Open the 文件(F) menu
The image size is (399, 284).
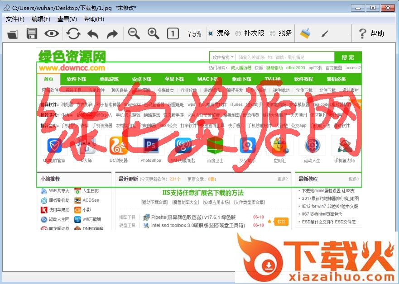(15, 19)
